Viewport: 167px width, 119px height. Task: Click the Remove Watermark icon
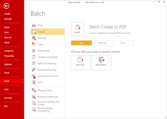(34, 97)
